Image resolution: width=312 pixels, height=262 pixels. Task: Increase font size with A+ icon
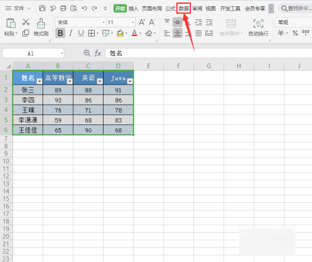(x=142, y=22)
